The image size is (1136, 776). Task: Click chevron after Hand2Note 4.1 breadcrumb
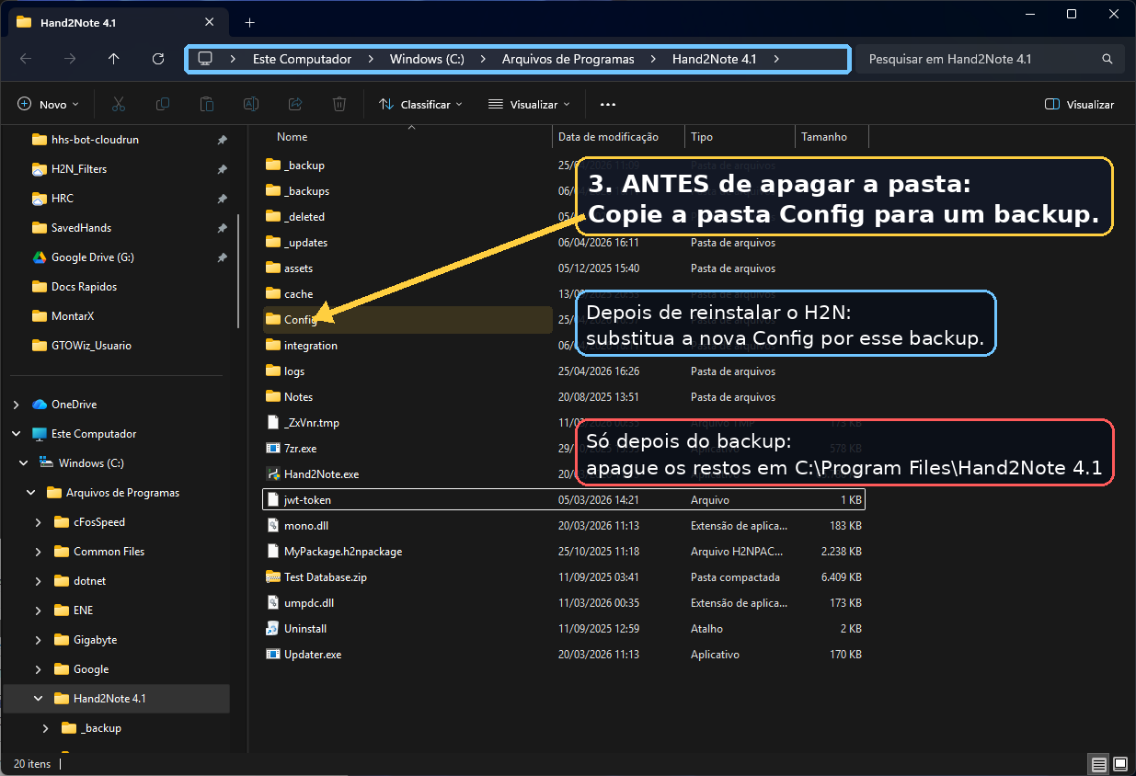pos(776,59)
